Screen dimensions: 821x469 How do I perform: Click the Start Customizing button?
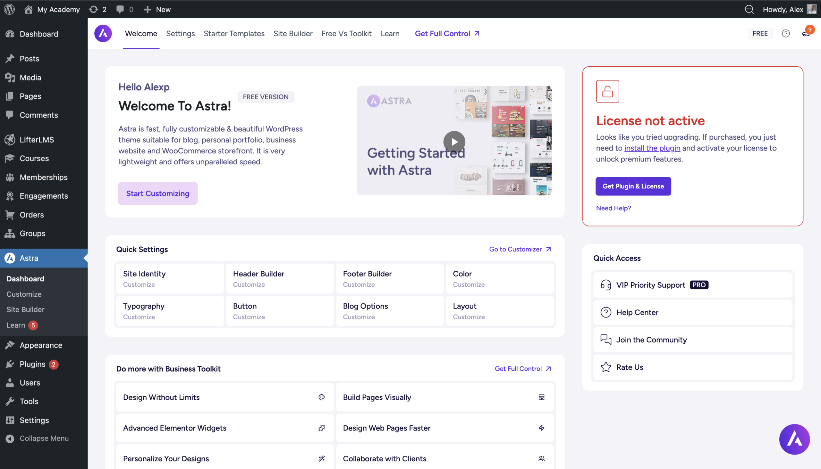pyautogui.click(x=158, y=193)
